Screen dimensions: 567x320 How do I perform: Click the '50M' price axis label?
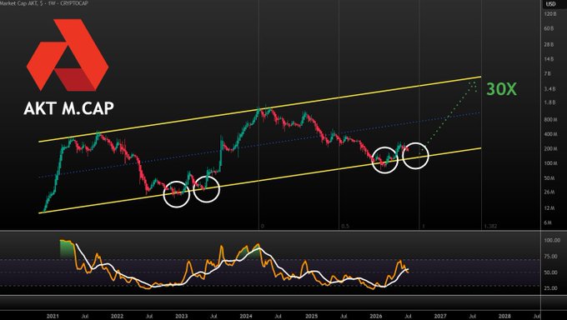coord(549,177)
